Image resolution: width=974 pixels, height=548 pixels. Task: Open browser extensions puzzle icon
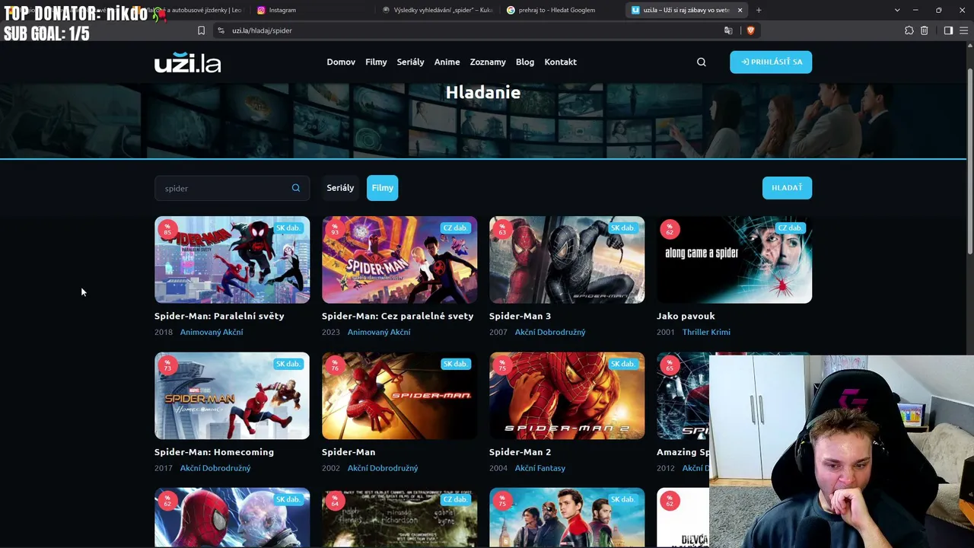click(909, 30)
